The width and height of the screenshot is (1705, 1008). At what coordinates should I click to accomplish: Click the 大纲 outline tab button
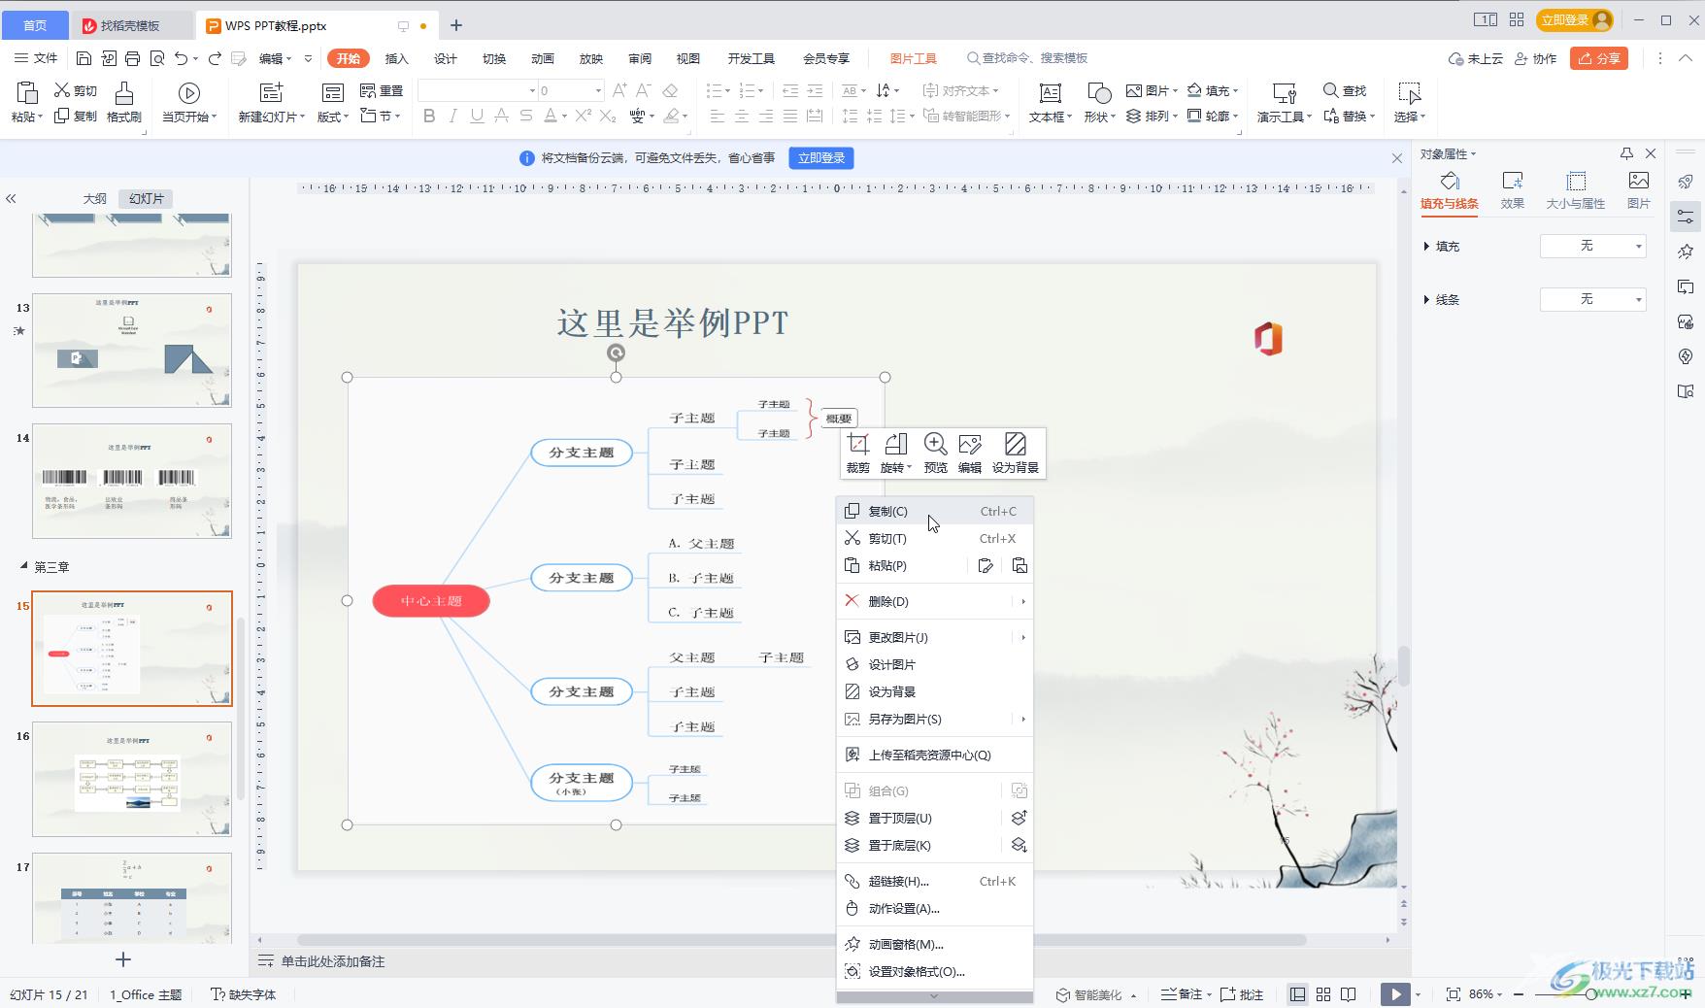[95, 198]
